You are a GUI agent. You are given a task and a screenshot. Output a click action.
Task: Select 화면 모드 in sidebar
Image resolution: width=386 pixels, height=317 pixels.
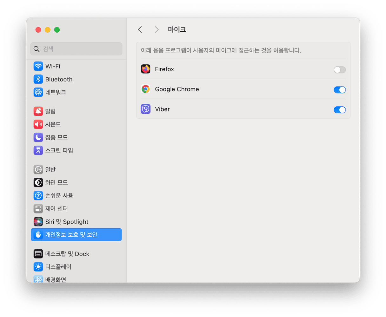pyautogui.click(x=56, y=182)
